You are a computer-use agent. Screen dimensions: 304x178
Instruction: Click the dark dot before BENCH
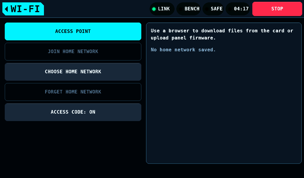pos(180,9)
